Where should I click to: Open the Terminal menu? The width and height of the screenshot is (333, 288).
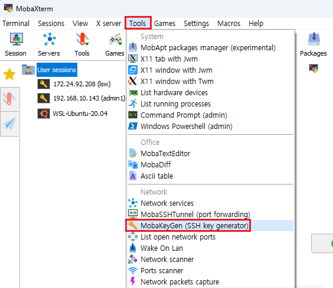(16, 24)
